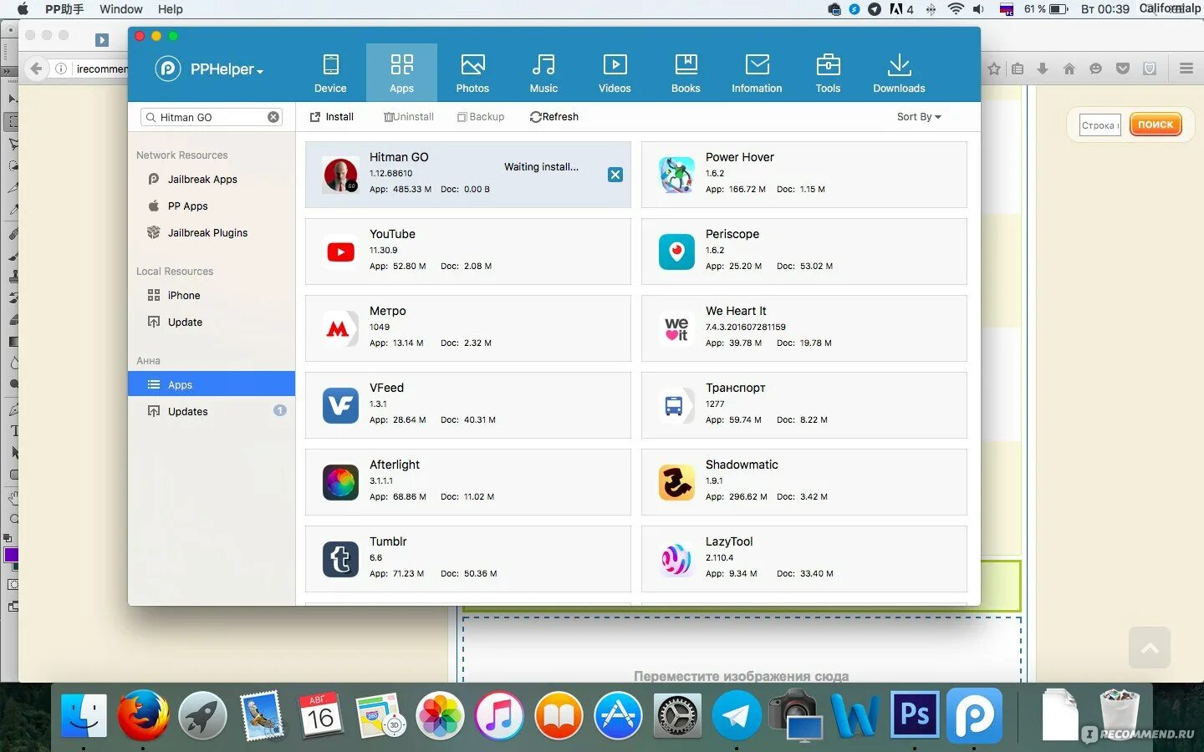The height and width of the screenshot is (752, 1204).
Task: Expand the PPHelper logo dropdown menu
Action: pos(210,69)
